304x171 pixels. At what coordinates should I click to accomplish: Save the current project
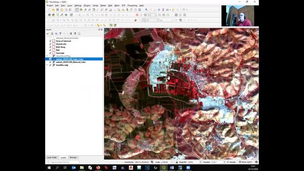(57, 9)
